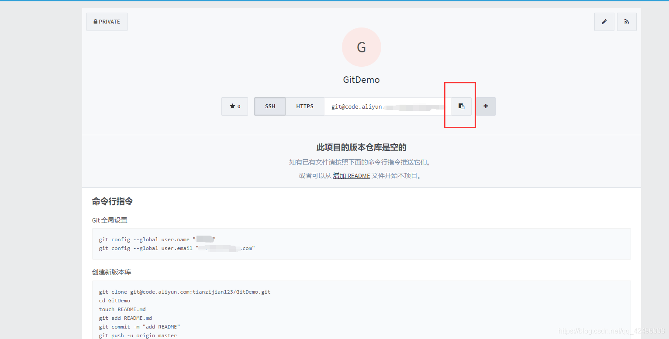Click the 'git add README.md' line

125,318
